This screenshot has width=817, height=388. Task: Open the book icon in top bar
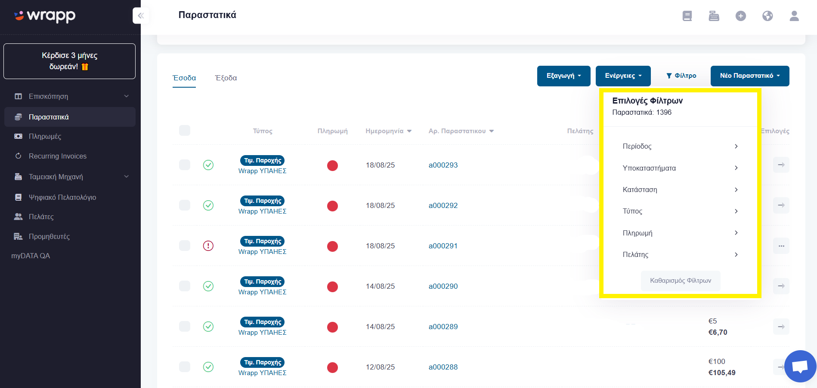click(x=687, y=16)
